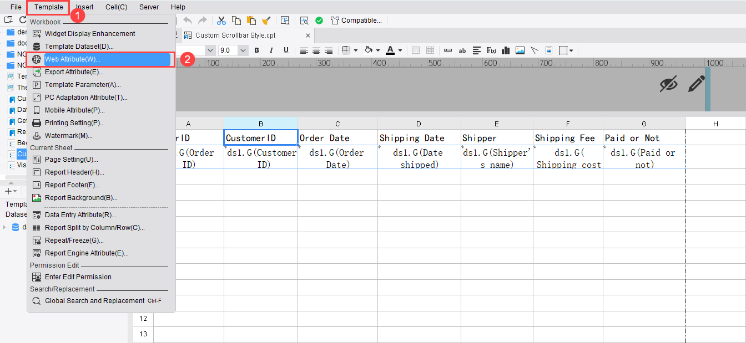Insert a chart using the chart icon
The height and width of the screenshot is (343, 746).
tap(506, 50)
